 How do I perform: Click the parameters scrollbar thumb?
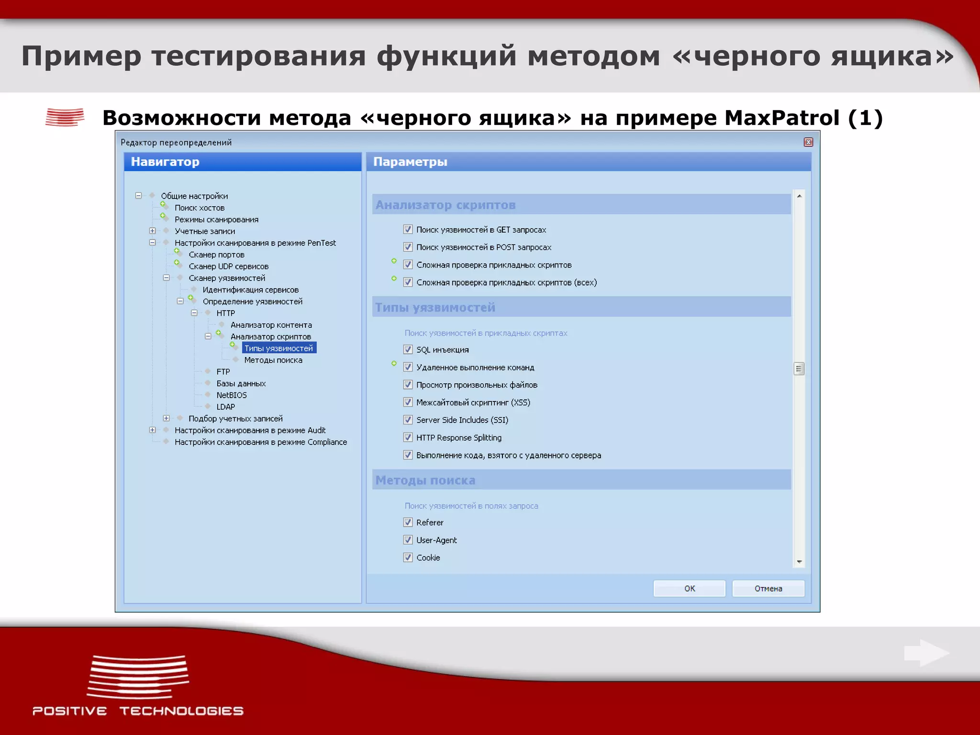coord(799,369)
